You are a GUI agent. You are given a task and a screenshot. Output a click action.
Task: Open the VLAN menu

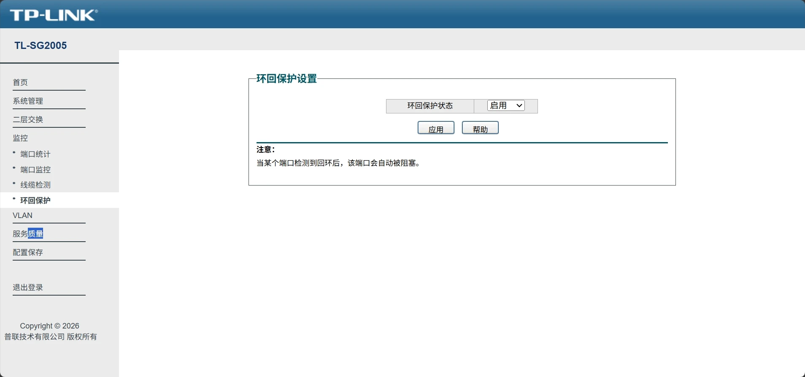pyautogui.click(x=22, y=215)
